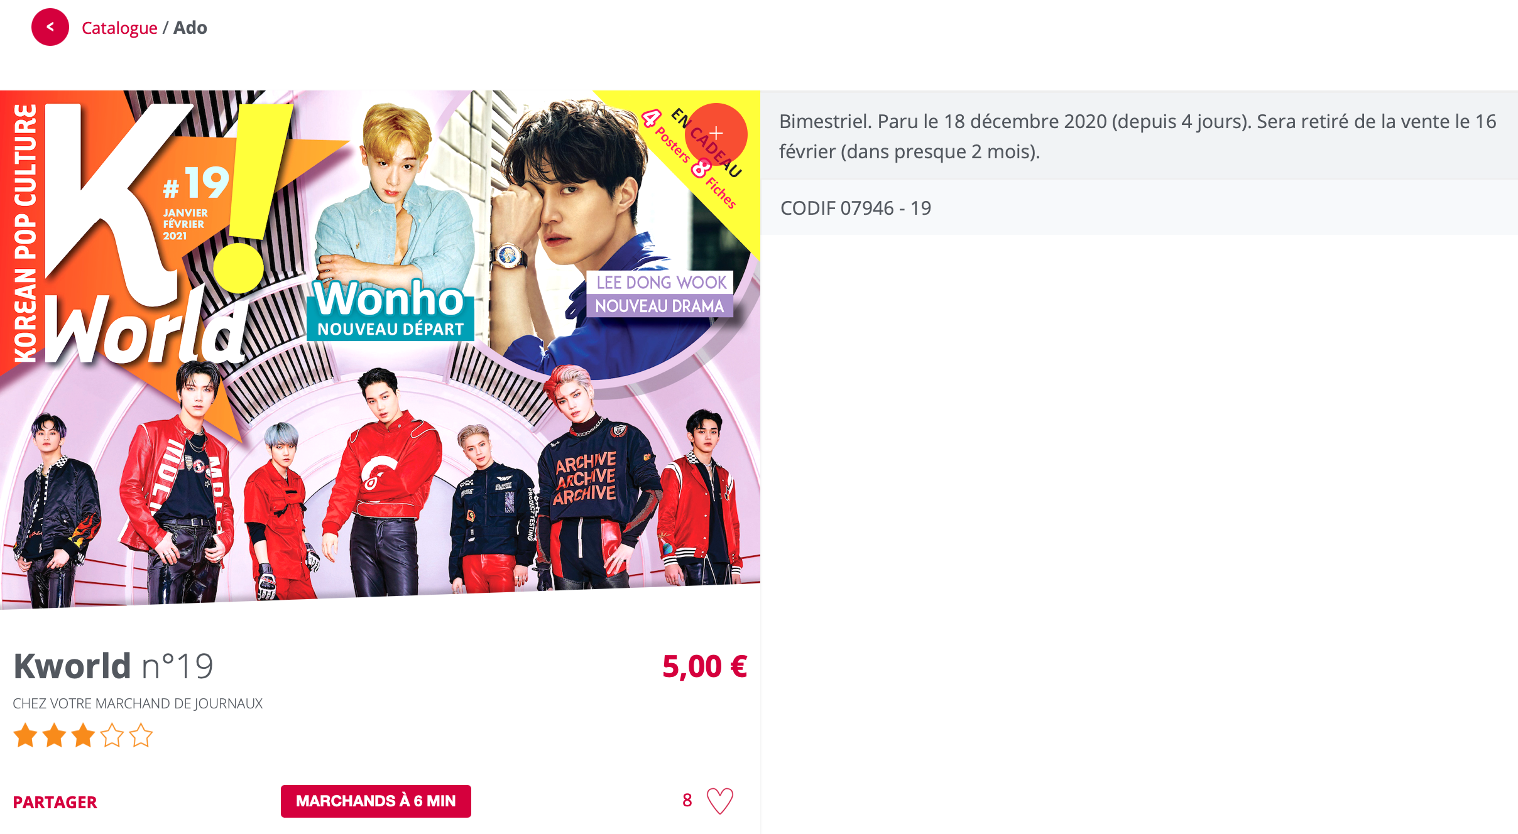Rate two stars with the second star
Screen dimensions: 1518x834
coord(55,735)
